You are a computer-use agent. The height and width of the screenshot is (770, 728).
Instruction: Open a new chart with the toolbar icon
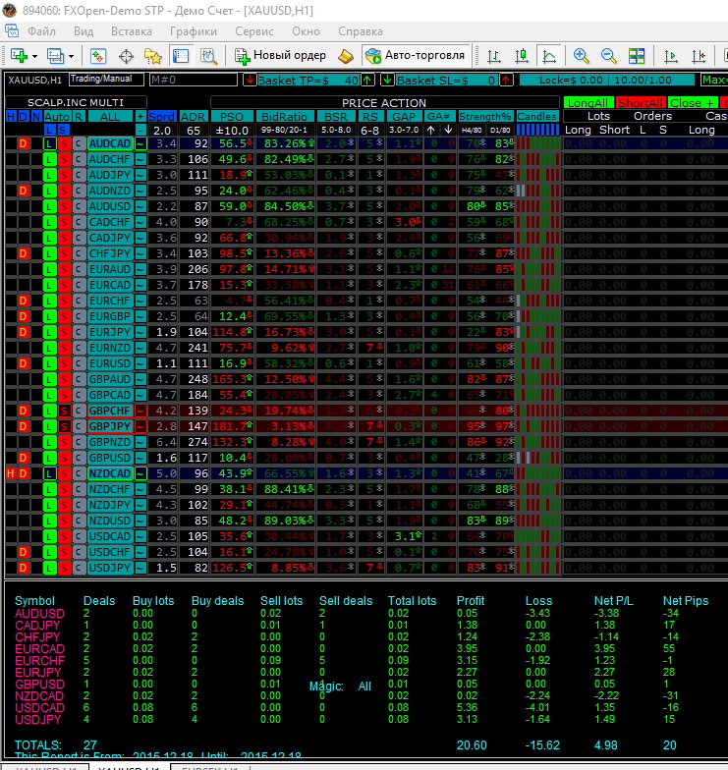click(19, 55)
